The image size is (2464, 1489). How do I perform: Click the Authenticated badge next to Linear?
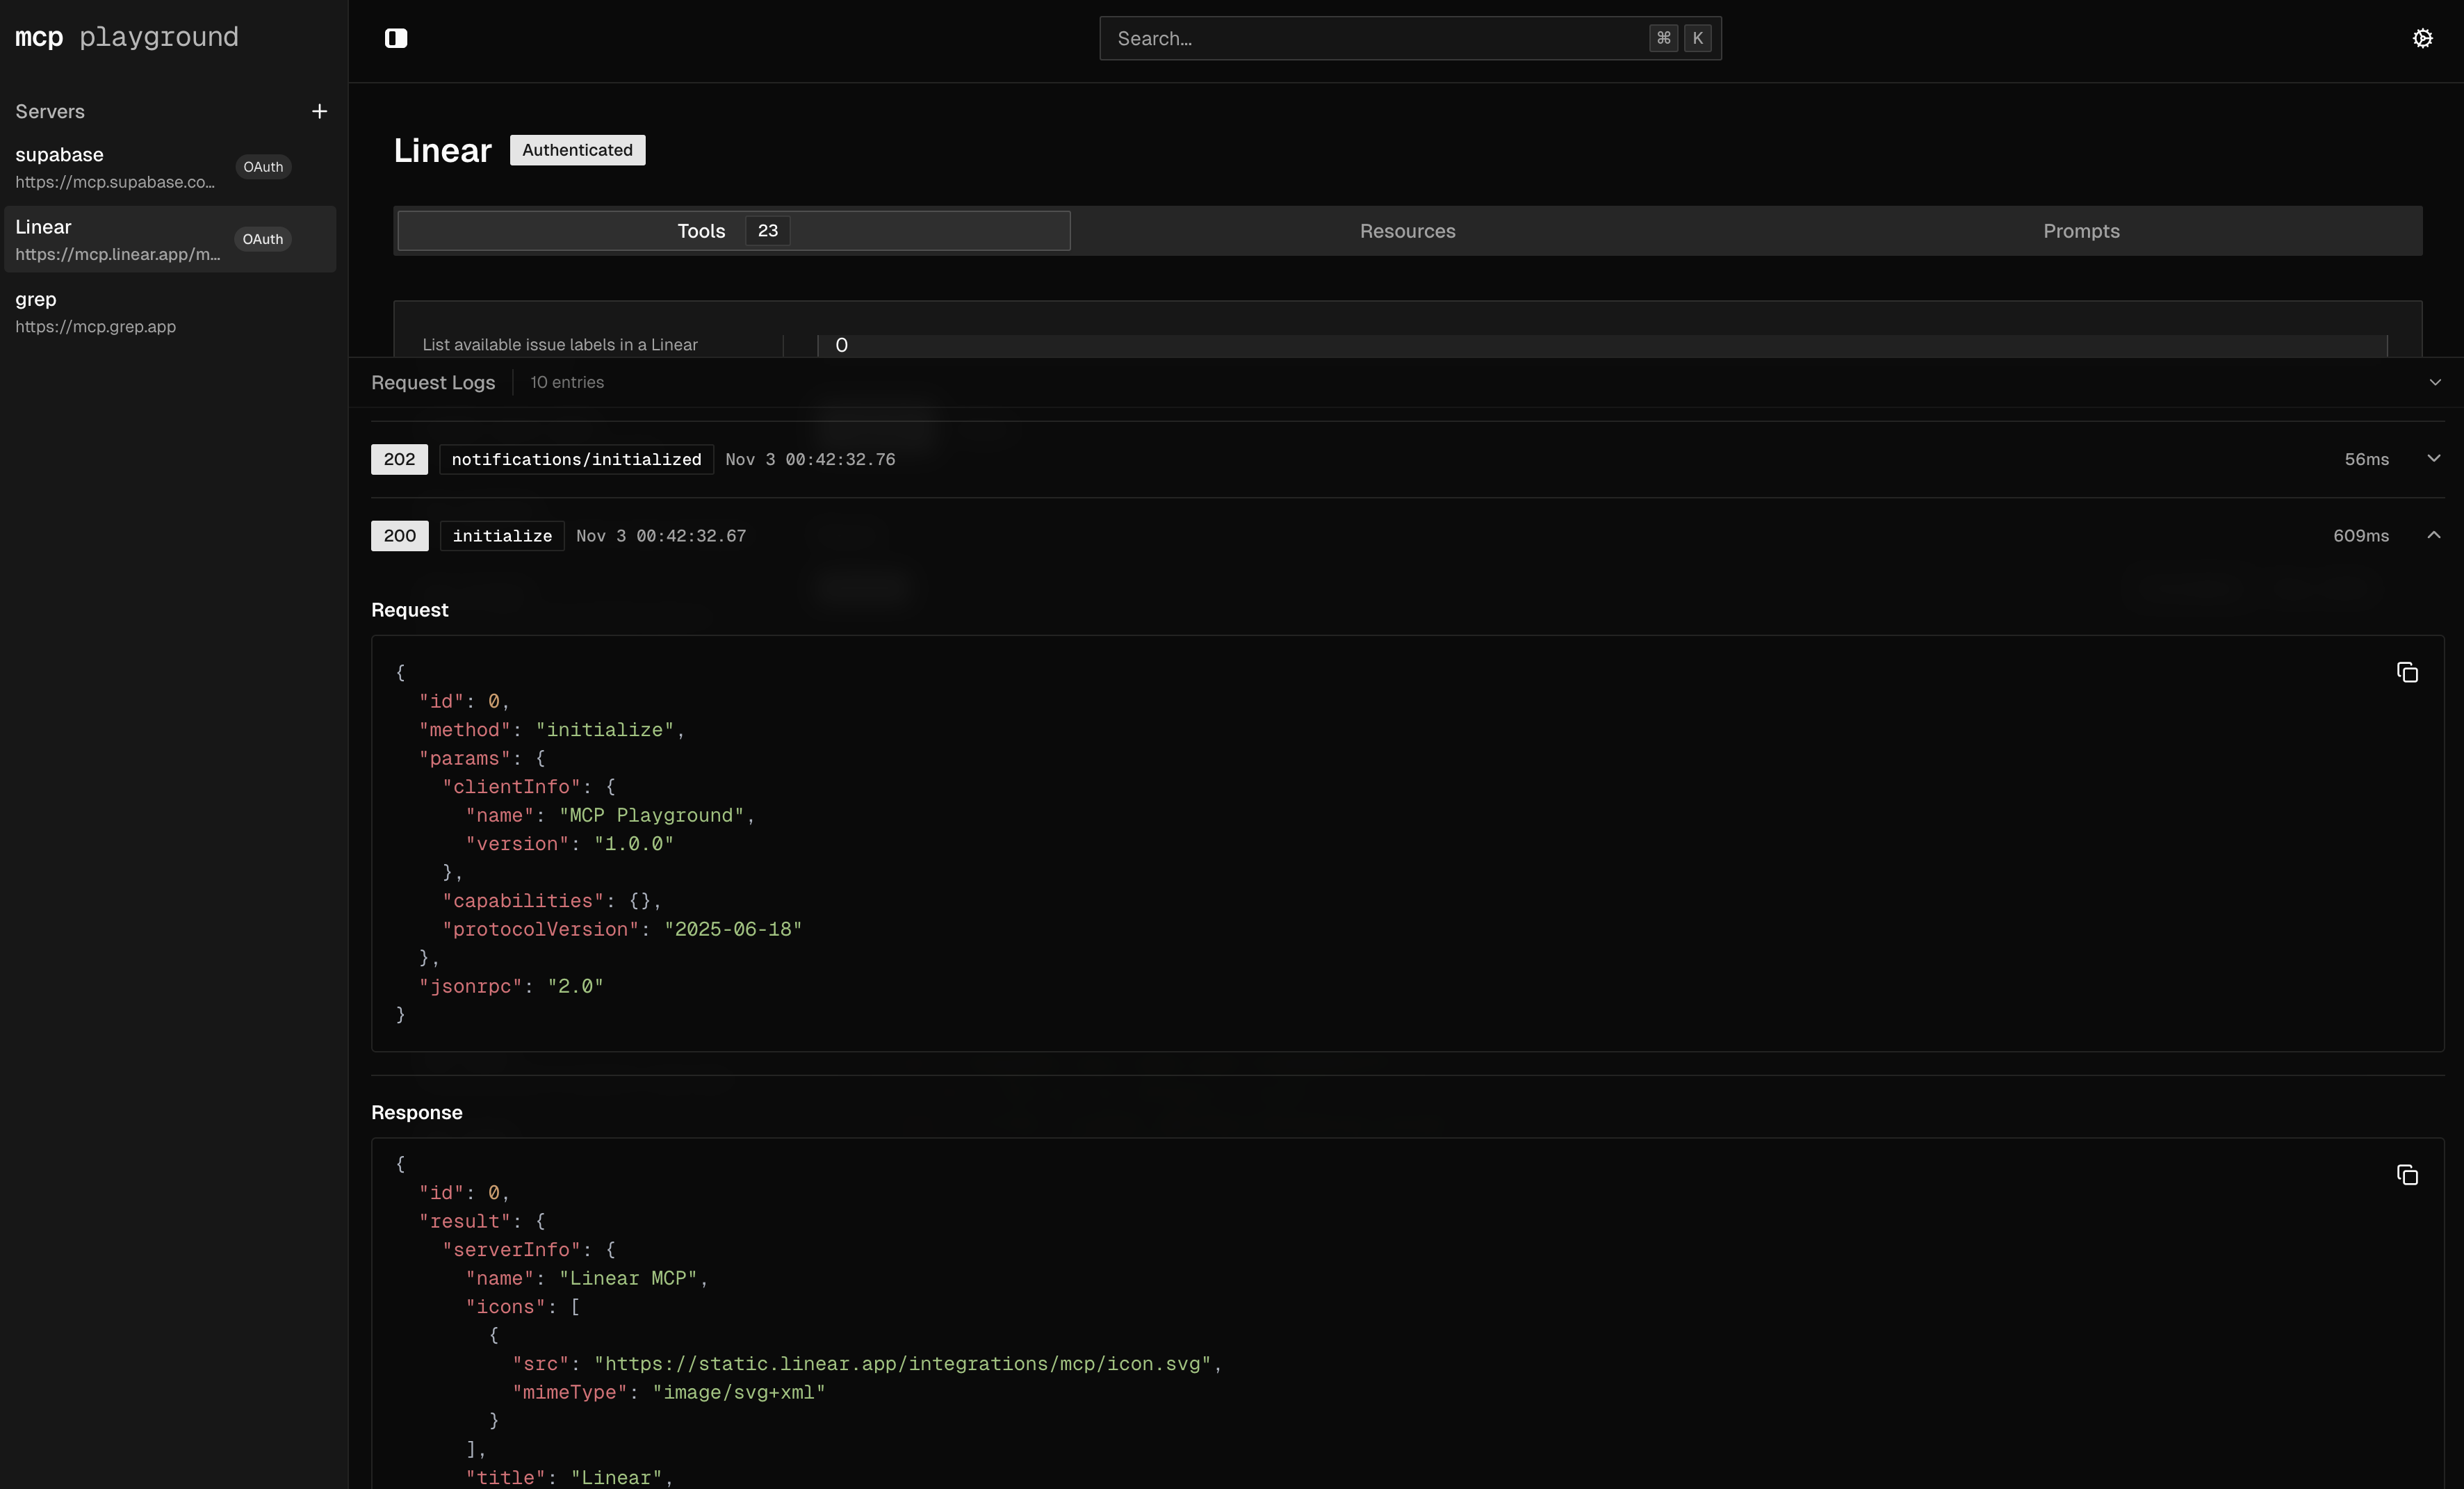click(576, 150)
